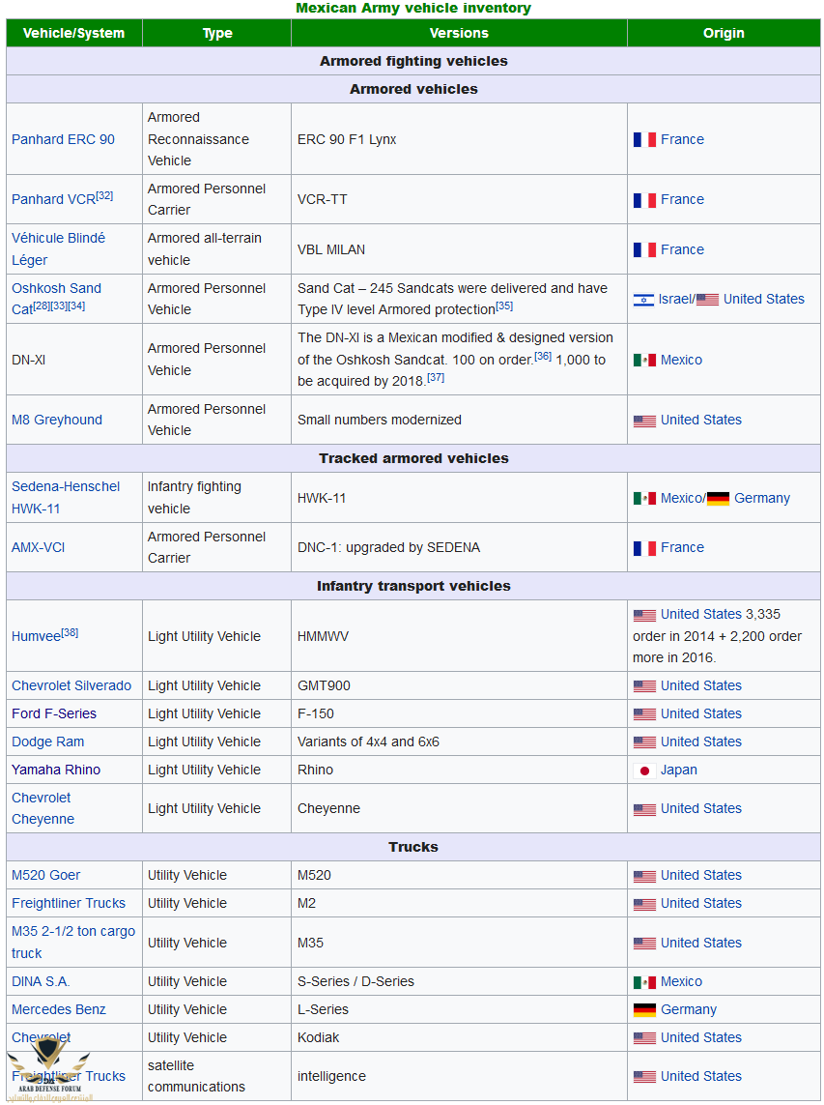
Task: Open the Yamaha Rhino link
Action: pos(56,771)
